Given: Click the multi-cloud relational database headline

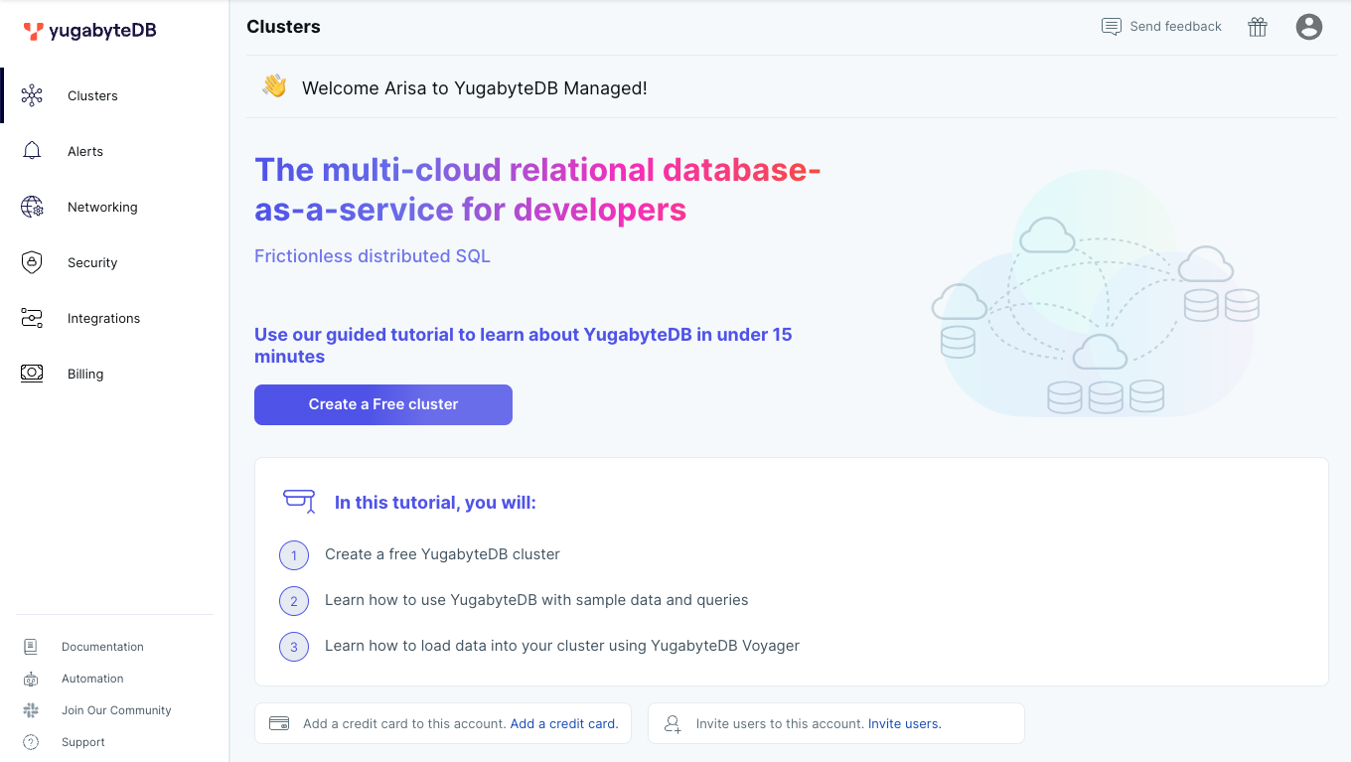Looking at the screenshot, I should pyautogui.click(x=537, y=190).
